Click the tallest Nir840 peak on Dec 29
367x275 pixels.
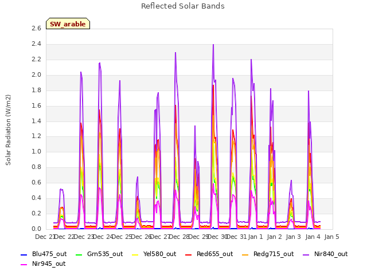(213, 45)
